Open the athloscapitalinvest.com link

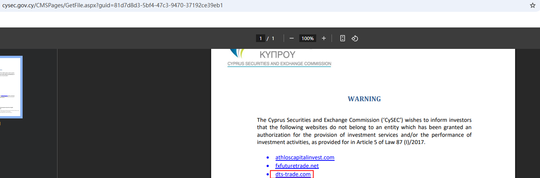click(305, 157)
